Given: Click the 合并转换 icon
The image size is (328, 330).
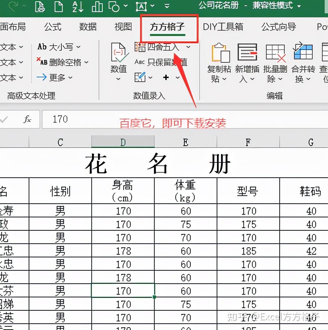Looking at the screenshot, I should click(303, 51).
